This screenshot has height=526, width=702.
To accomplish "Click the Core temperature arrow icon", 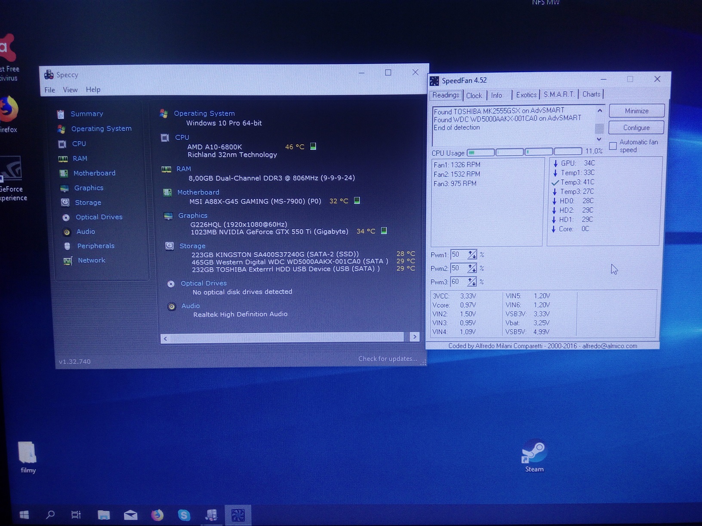I will pos(554,229).
